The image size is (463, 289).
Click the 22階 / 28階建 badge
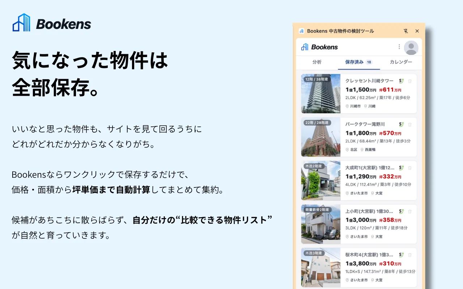coord(317,123)
